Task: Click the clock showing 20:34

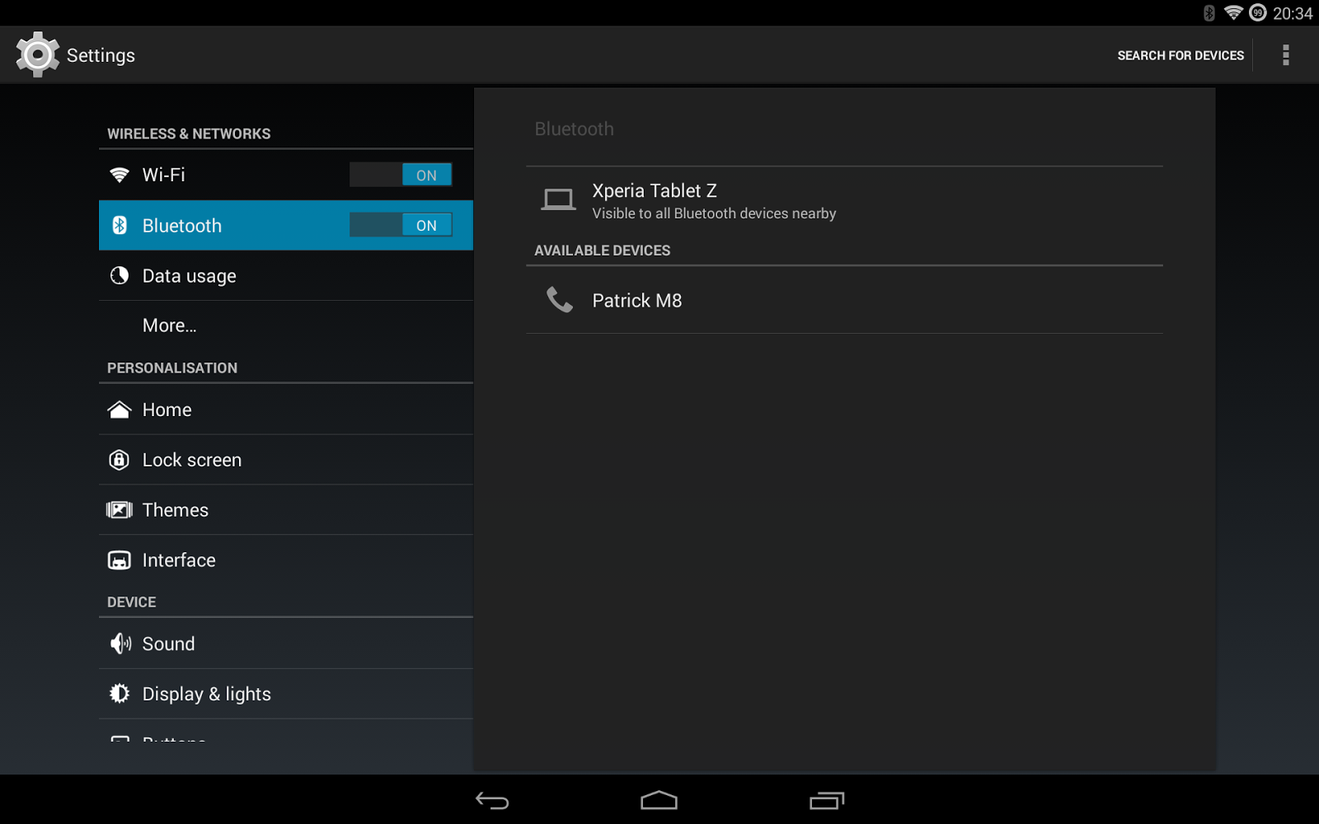Action: coord(1293,13)
